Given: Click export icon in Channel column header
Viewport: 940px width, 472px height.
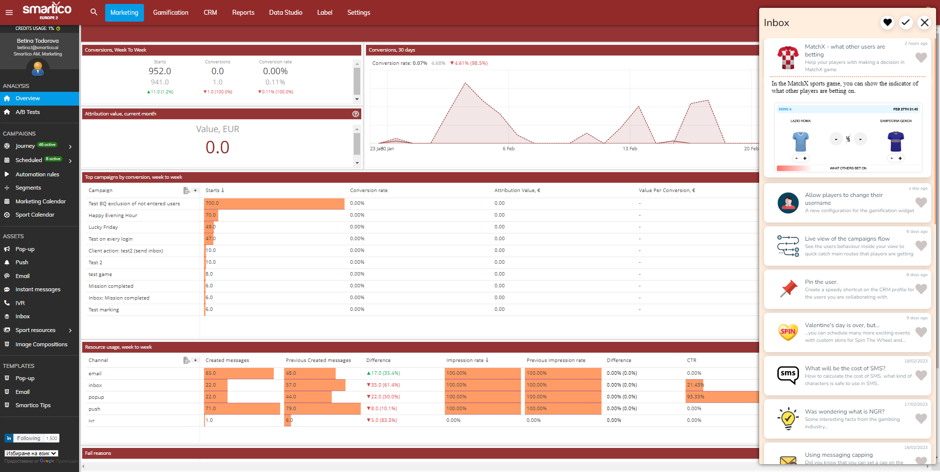Looking at the screenshot, I should click(186, 361).
